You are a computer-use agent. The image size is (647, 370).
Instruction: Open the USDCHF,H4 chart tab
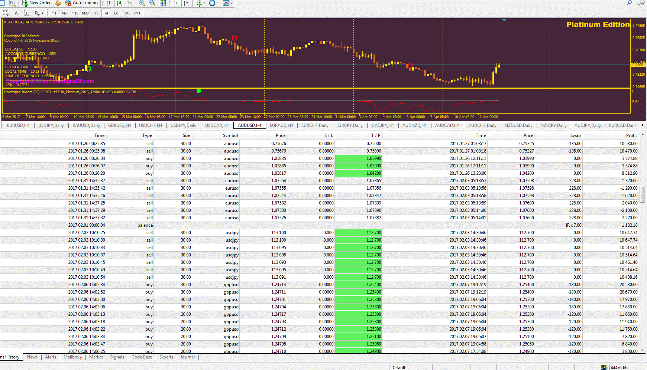point(151,125)
